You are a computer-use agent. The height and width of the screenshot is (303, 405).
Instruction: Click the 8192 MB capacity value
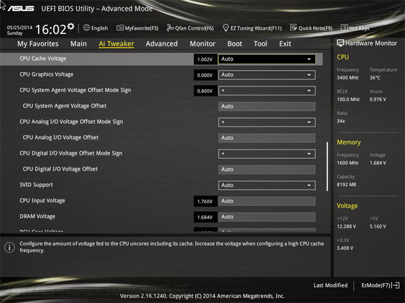(346, 184)
